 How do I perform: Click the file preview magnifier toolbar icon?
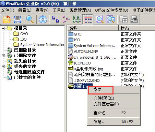point(100,19)
